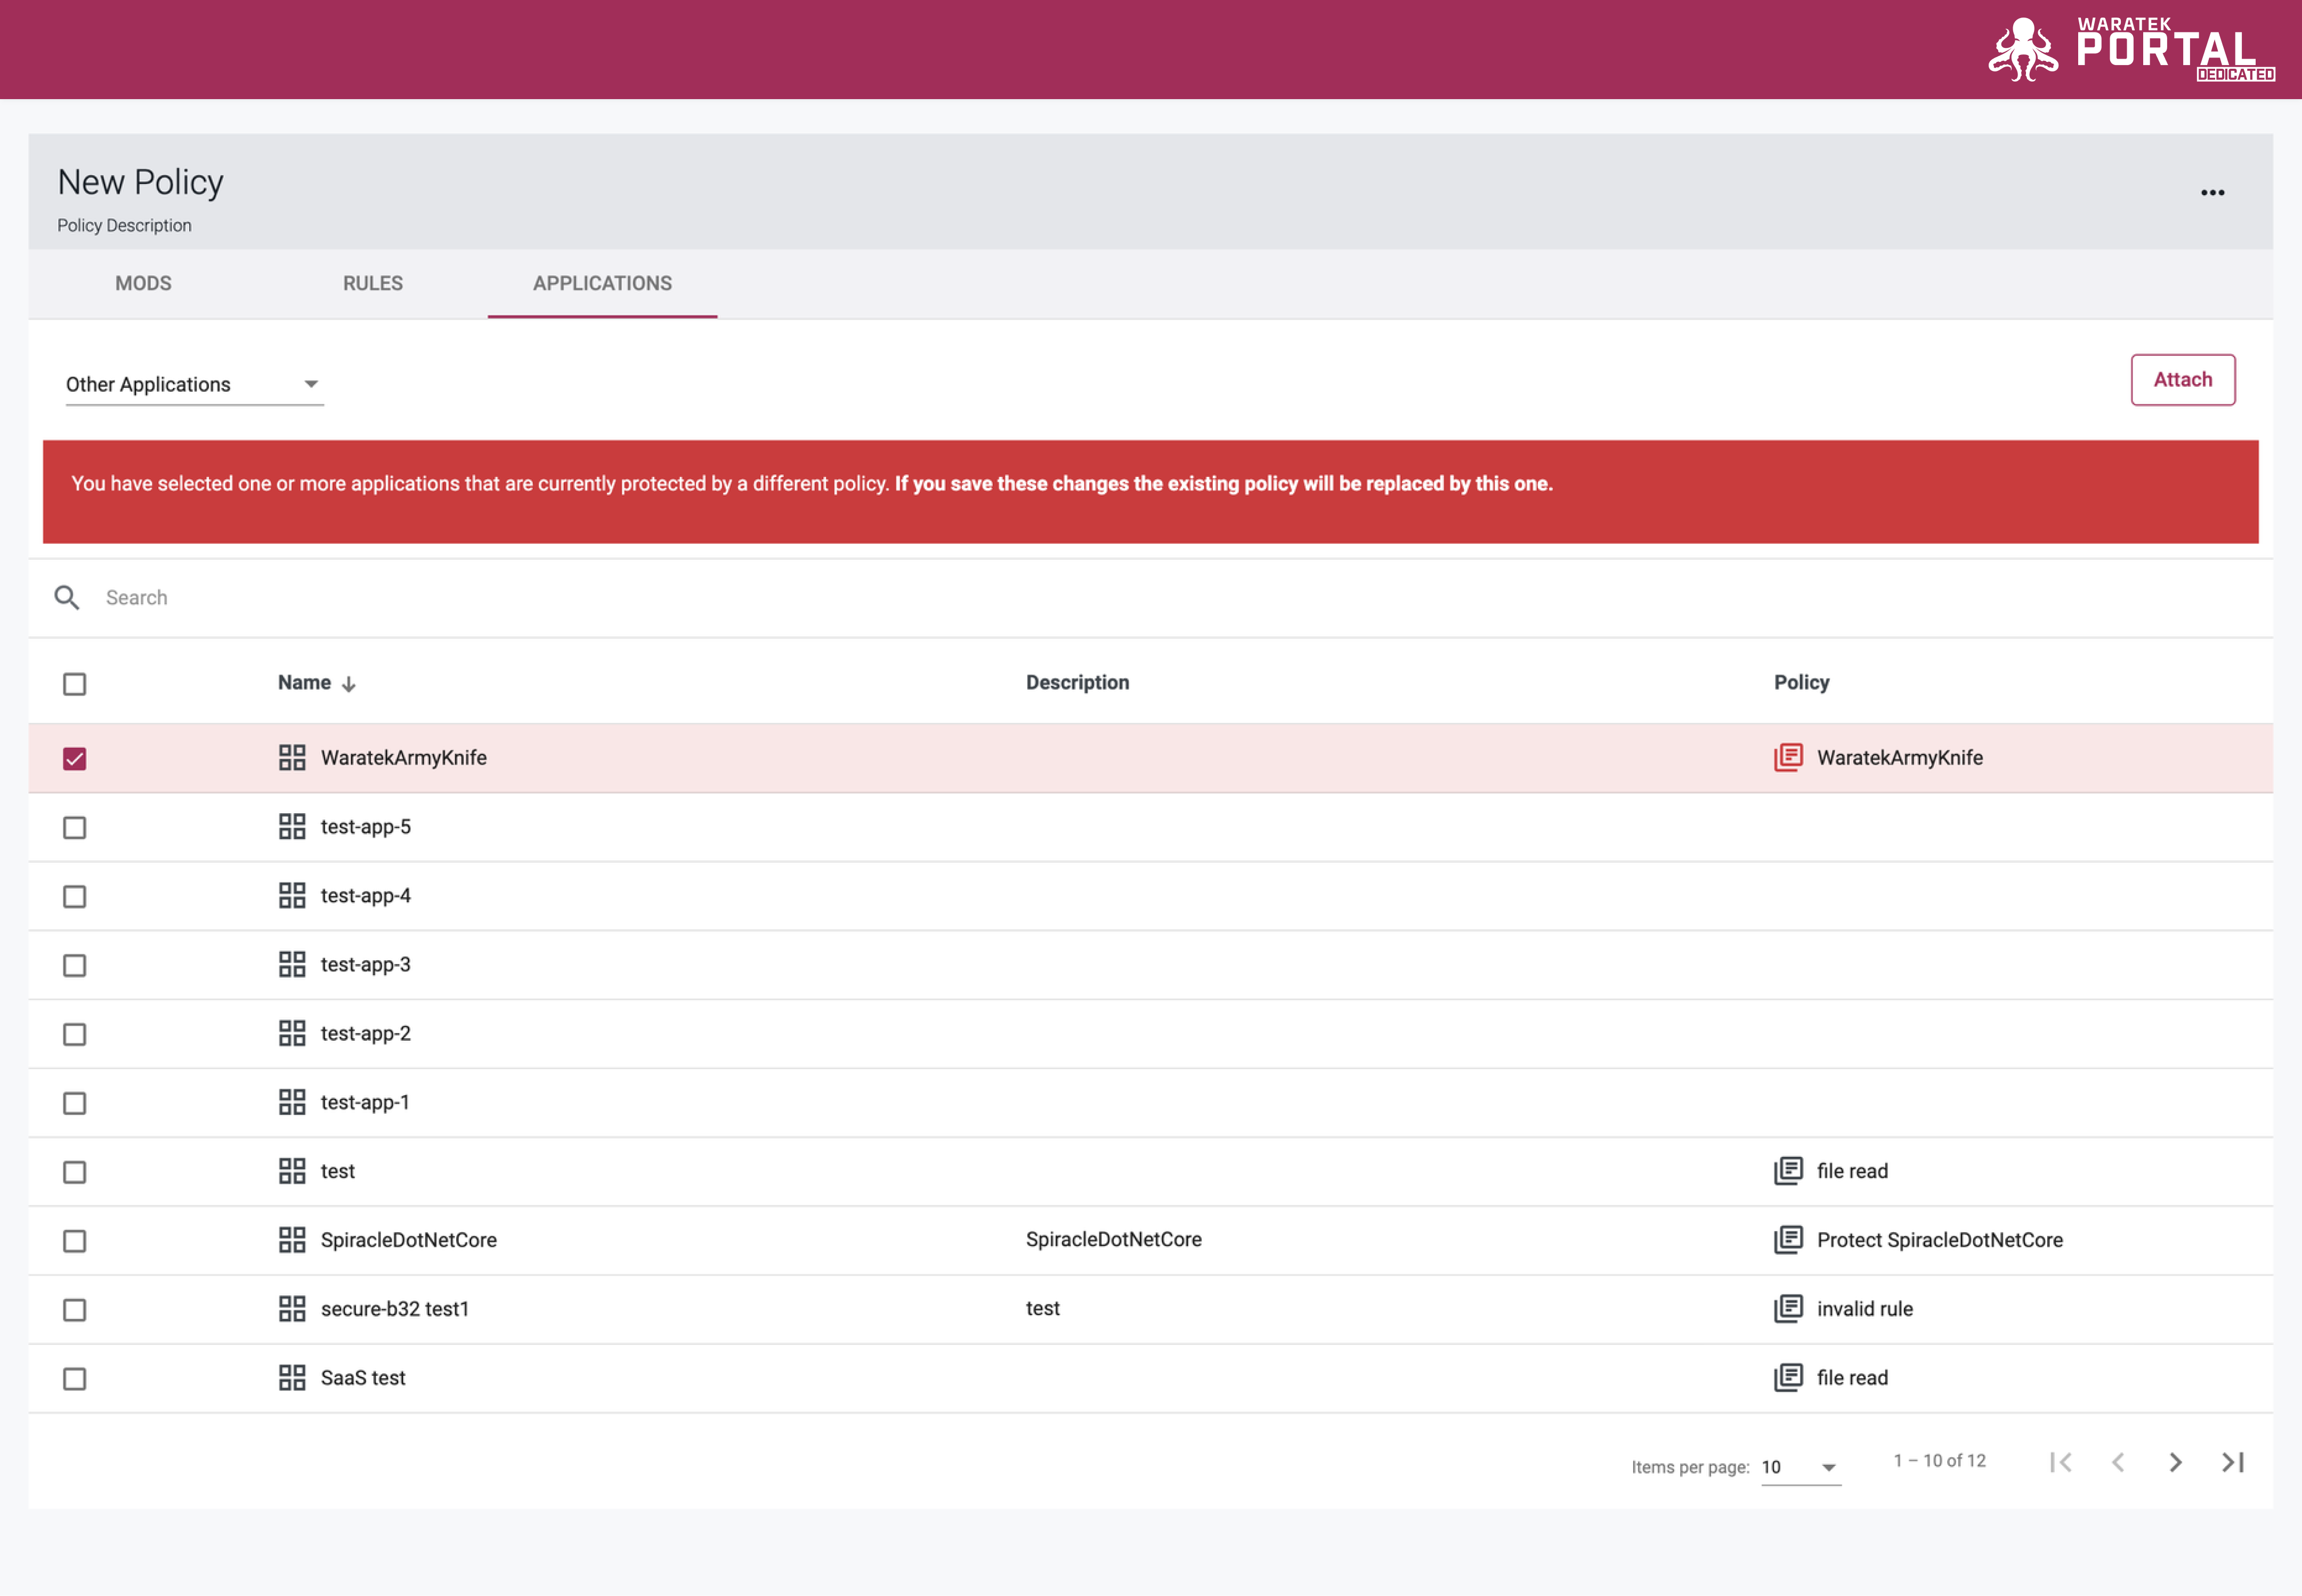This screenshot has width=2302, height=1596.
Task: Toggle the select-all header checkbox
Action: pos(75,685)
